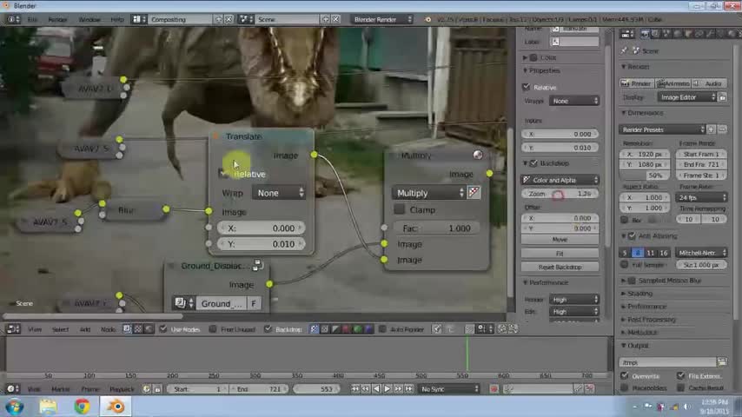Click the F fake-user button on Ground node
Image resolution: width=742 pixels, height=417 pixels.
[254, 303]
